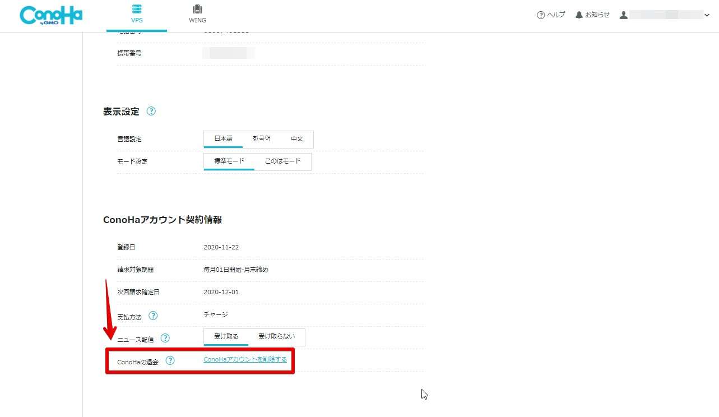Image resolution: width=719 pixels, height=417 pixels.
Task: Click the help icon beside ConoHaの退会
Action: pyautogui.click(x=170, y=361)
